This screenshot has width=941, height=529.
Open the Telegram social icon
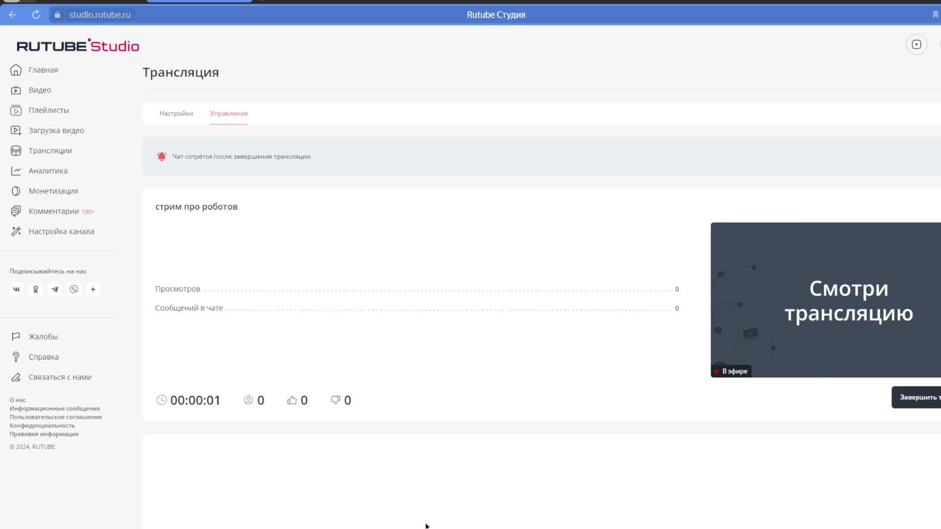(x=55, y=289)
